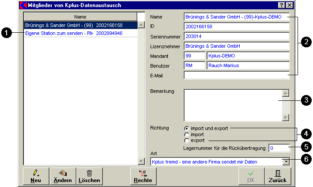This screenshot has height=187, width=313.
Task: Select 'import und export' radio option
Action: tap(187, 128)
